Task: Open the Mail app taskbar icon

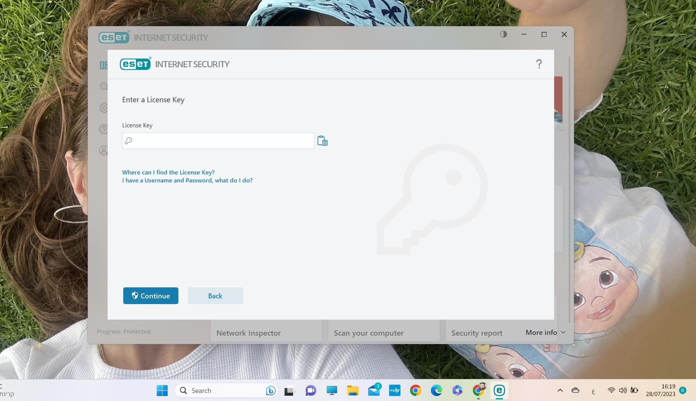Action: (x=374, y=390)
